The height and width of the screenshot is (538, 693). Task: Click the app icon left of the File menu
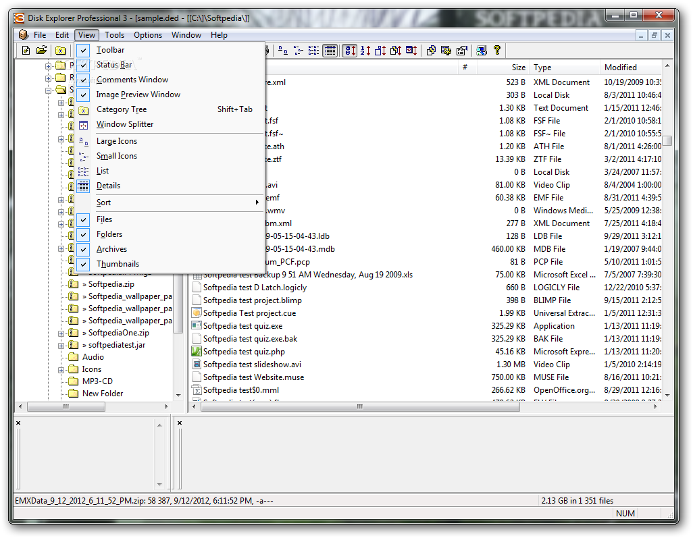[24, 34]
